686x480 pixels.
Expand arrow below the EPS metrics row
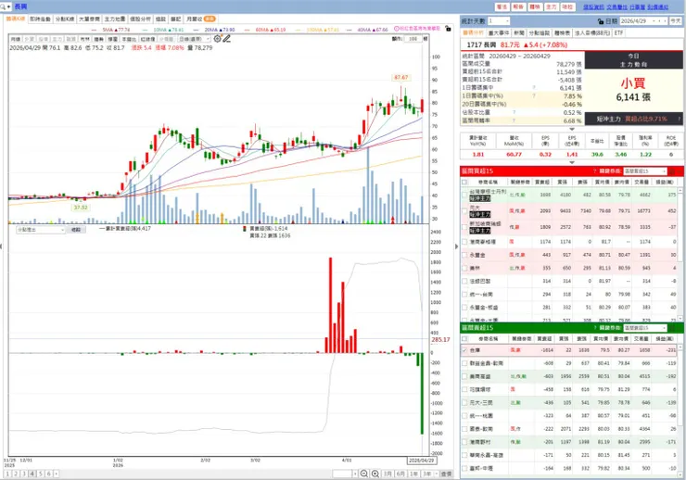click(x=571, y=162)
